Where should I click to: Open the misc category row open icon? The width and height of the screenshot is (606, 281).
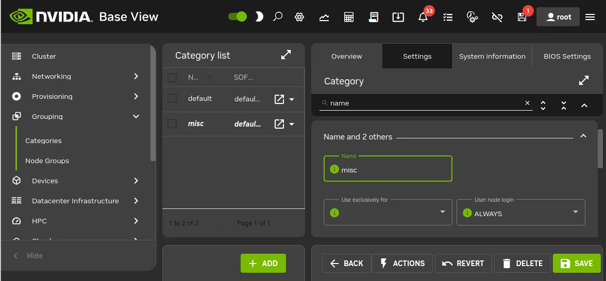(x=279, y=124)
